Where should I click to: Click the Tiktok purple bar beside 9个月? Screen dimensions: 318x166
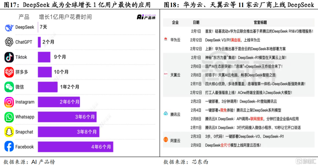[x=44, y=57]
